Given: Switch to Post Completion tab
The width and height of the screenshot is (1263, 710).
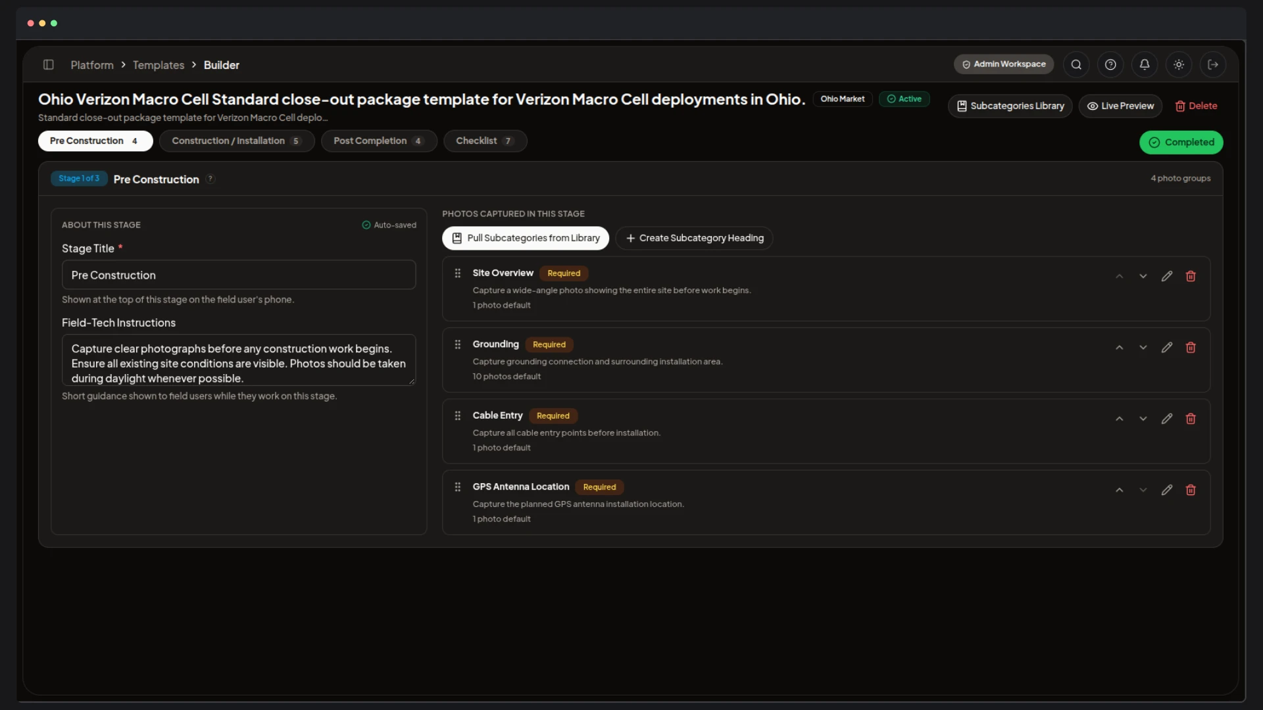Looking at the screenshot, I should (x=379, y=141).
